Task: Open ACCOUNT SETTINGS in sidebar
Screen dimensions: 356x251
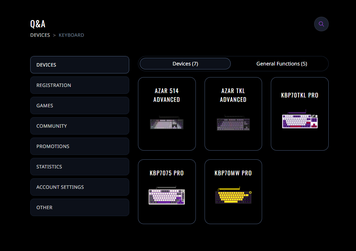Action: pyautogui.click(x=79, y=187)
